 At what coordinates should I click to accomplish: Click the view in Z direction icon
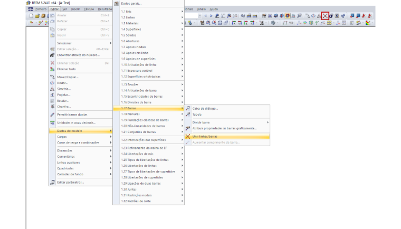245,23
